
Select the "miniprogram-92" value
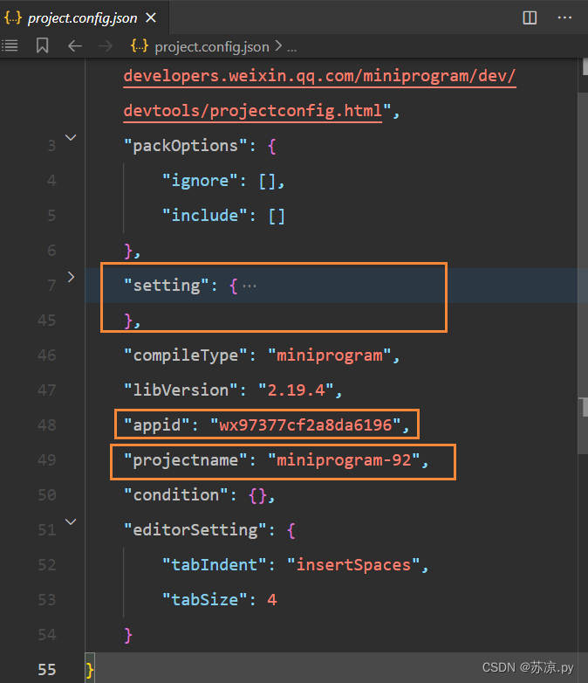pyautogui.click(x=344, y=460)
